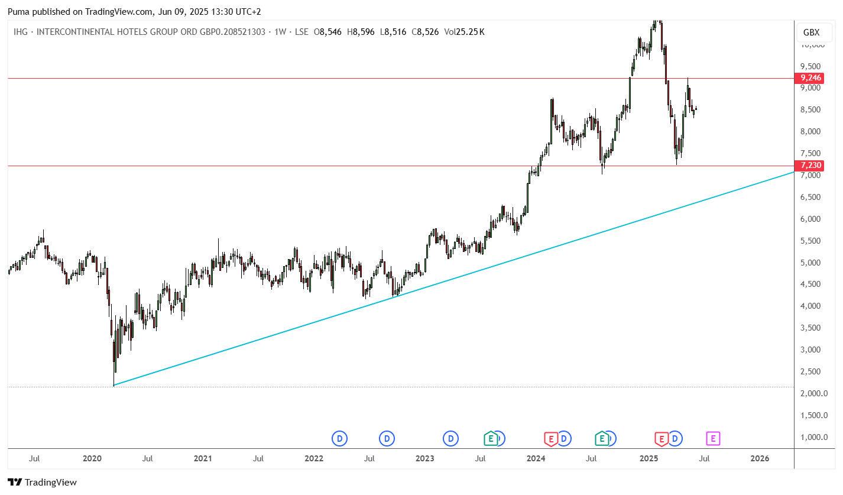Click the 2026 label on time axis
Screen dimensions: 843x495
coord(760,458)
